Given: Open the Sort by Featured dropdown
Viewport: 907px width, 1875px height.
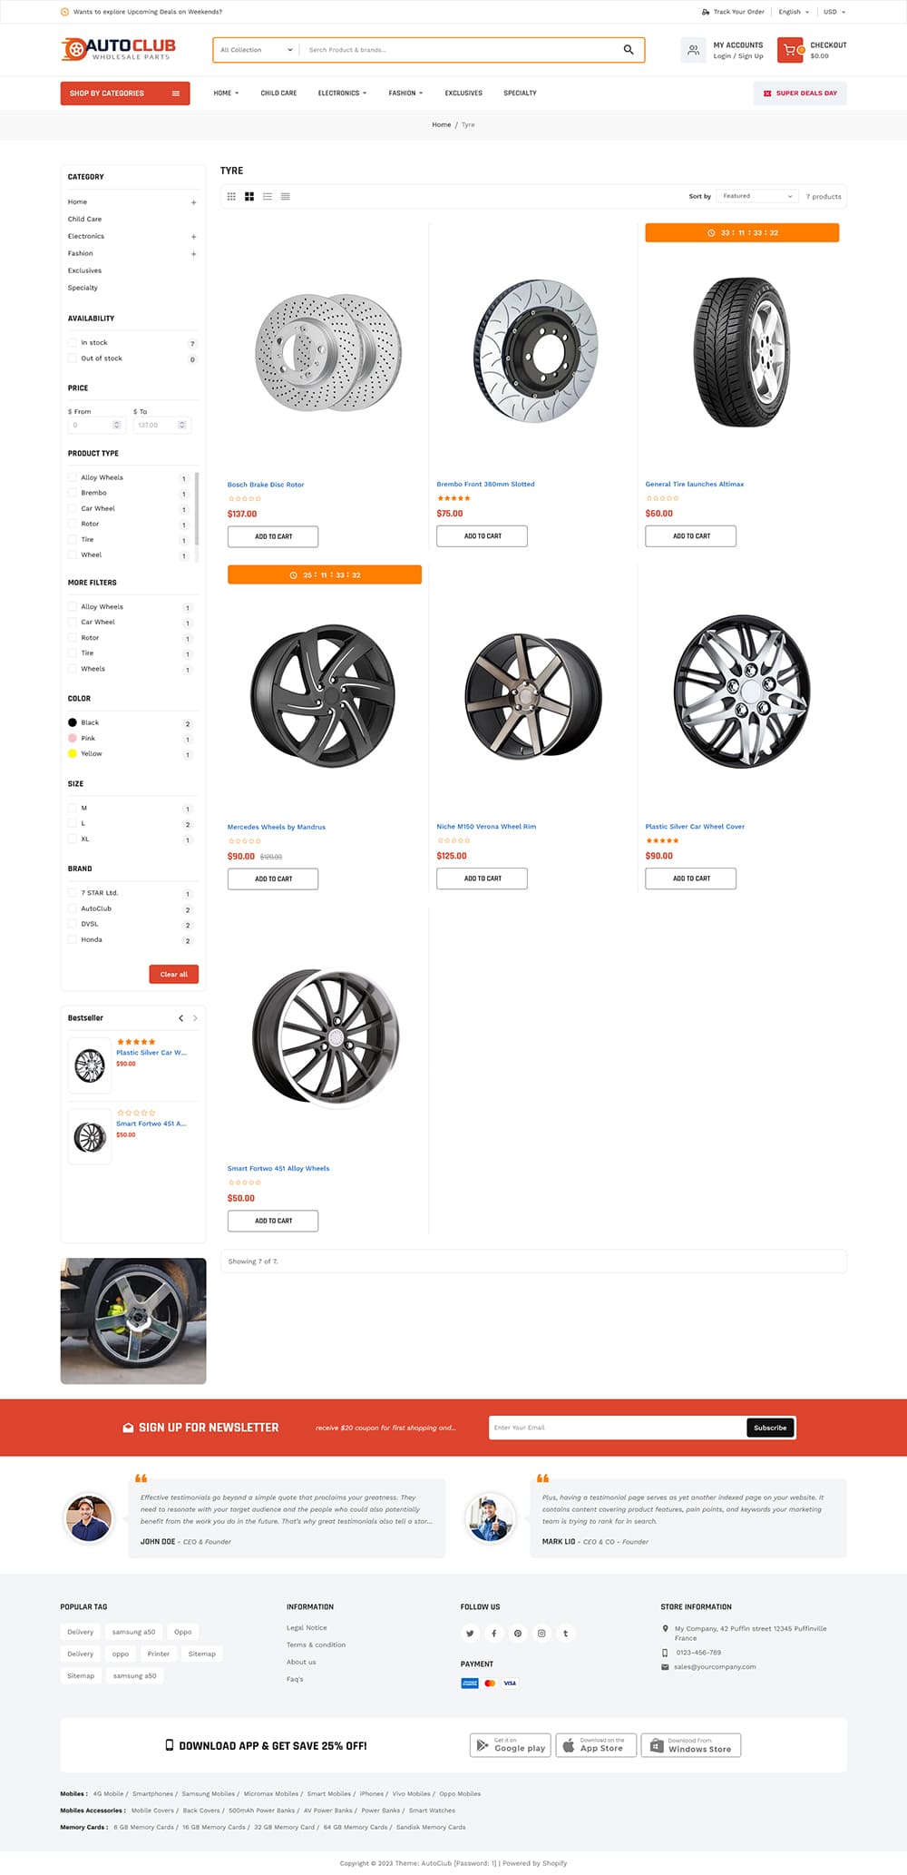Looking at the screenshot, I should 756,196.
